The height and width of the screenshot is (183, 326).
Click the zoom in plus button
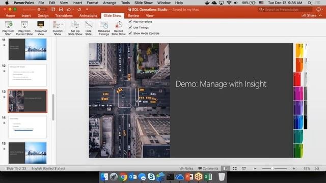click(x=294, y=168)
